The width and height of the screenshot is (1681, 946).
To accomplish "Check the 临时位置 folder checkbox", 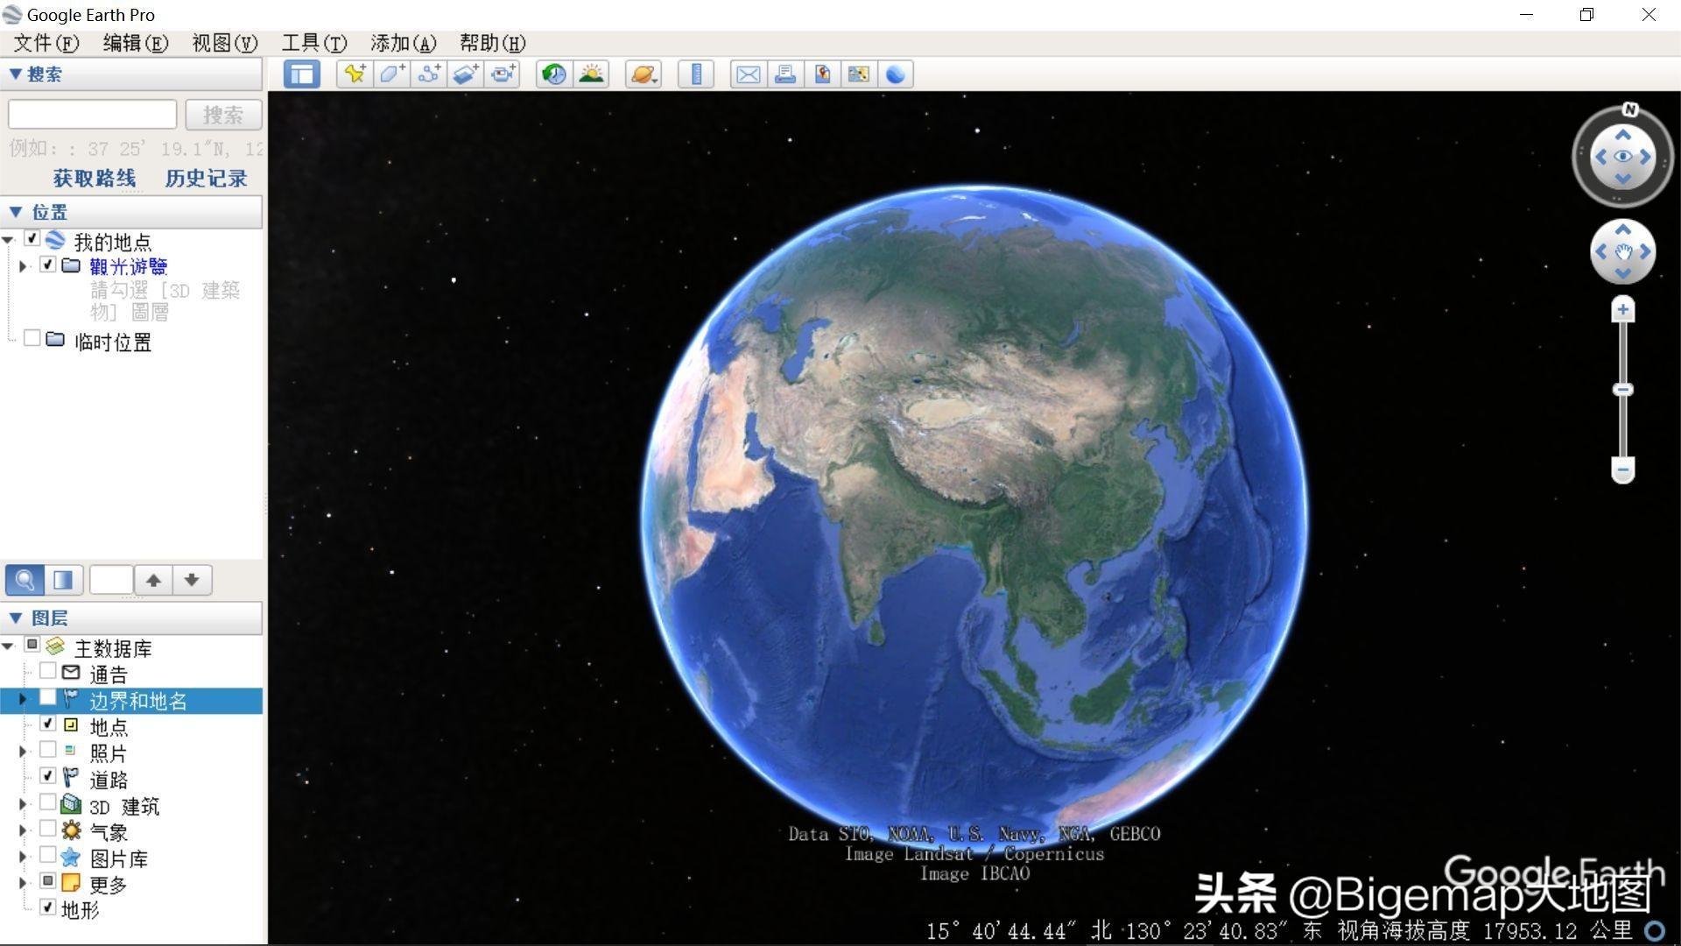I will [x=32, y=338].
